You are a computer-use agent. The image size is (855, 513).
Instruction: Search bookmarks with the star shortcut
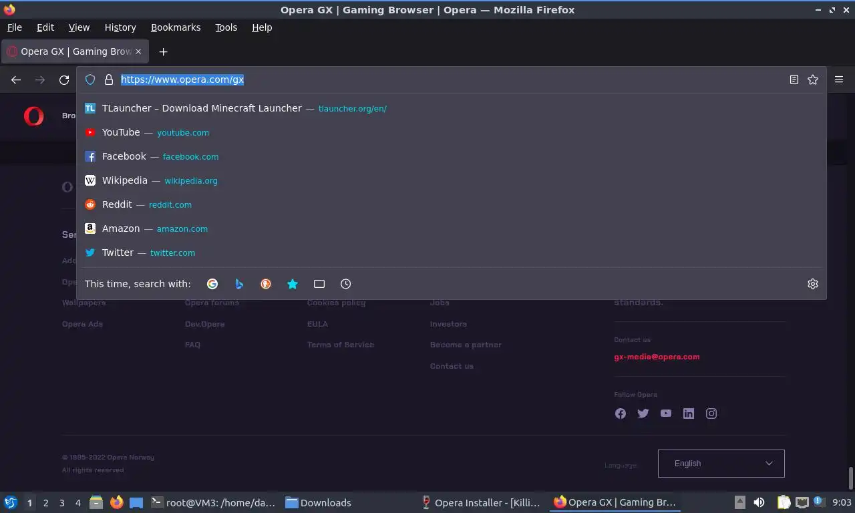point(293,284)
